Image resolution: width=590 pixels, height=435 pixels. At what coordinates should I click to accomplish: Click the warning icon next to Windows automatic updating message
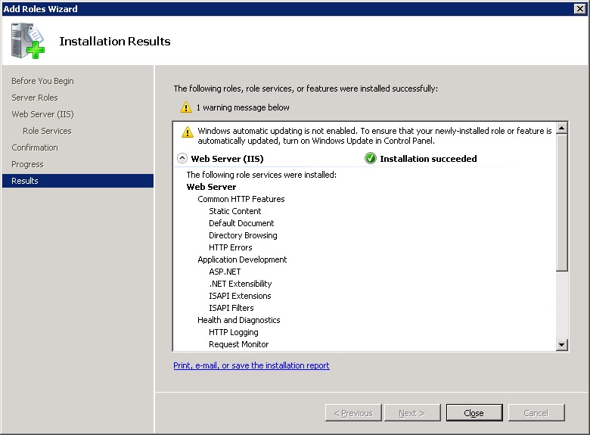[x=188, y=132]
